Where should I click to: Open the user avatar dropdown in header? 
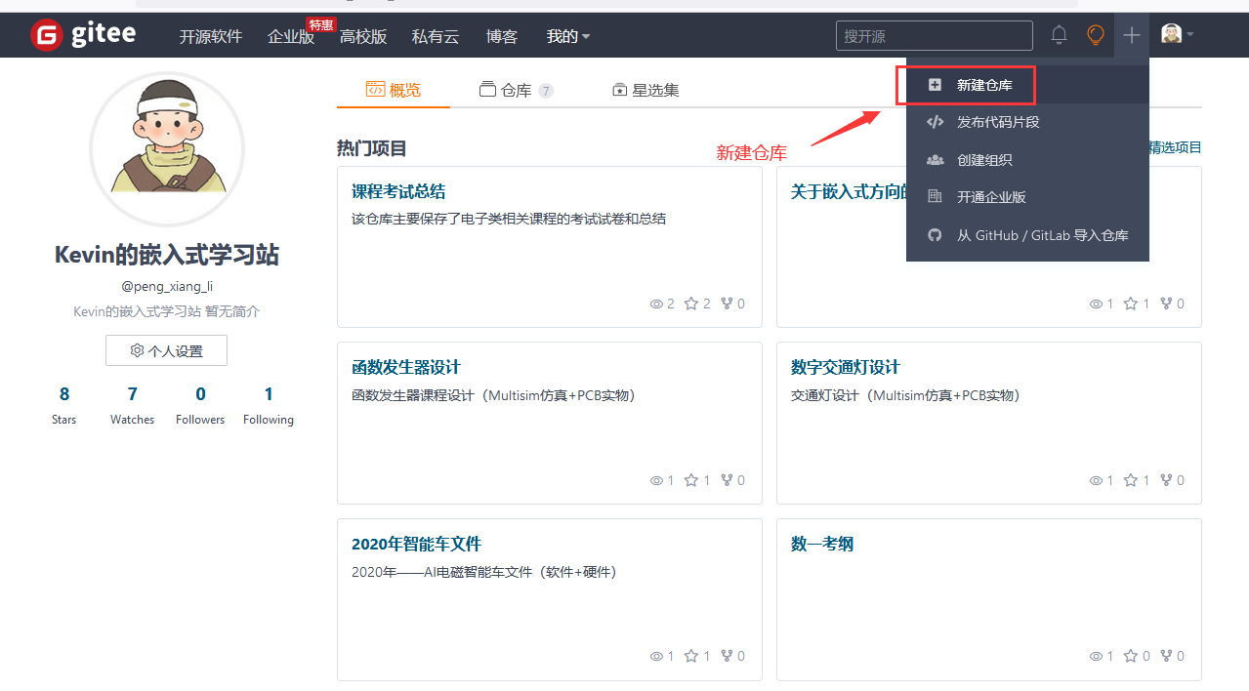click(x=1177, y=34)
